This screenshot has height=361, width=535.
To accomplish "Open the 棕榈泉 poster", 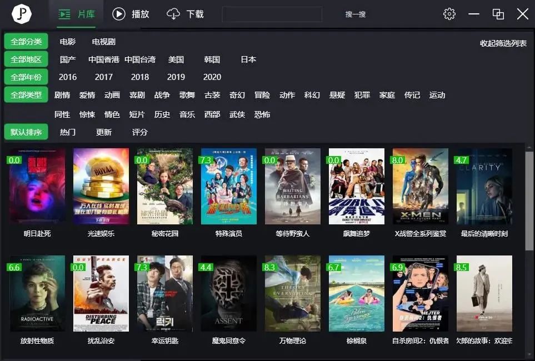I will coord(357,293).
